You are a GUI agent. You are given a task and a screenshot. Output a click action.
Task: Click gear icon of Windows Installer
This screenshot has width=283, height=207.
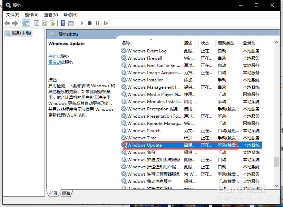tap(124, 80)
